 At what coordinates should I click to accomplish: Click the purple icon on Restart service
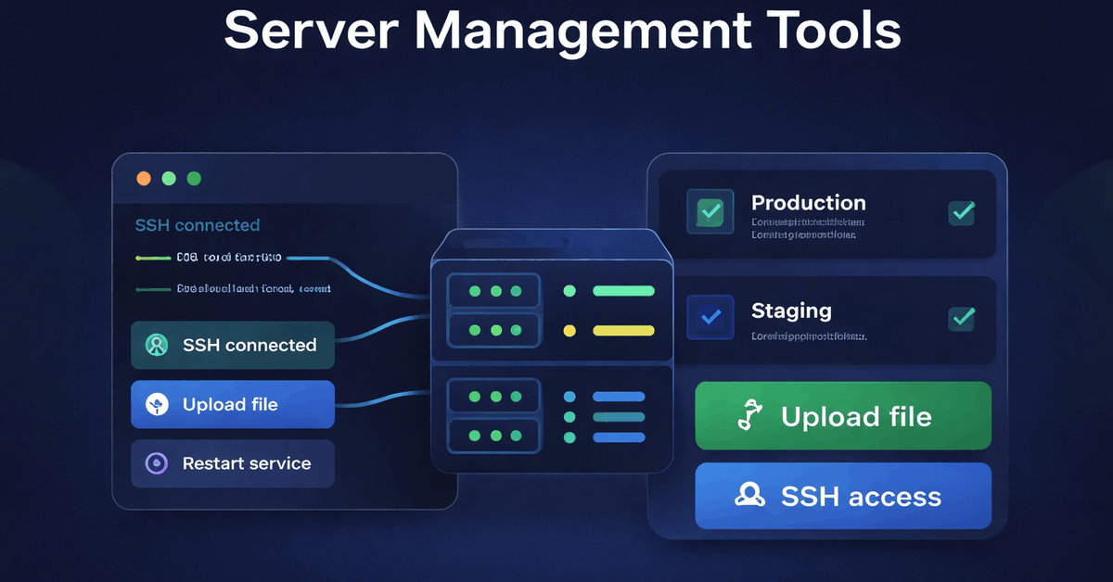click(157, 463)
